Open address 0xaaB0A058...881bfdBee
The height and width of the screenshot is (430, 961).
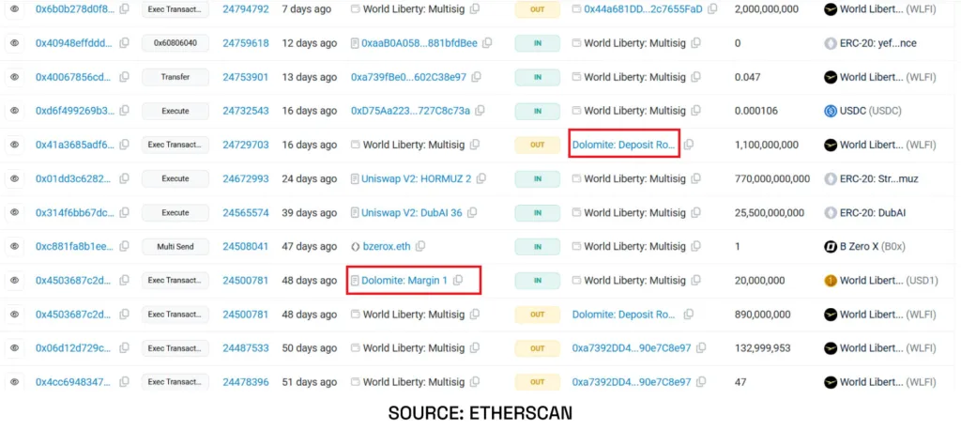coord(419,43)
